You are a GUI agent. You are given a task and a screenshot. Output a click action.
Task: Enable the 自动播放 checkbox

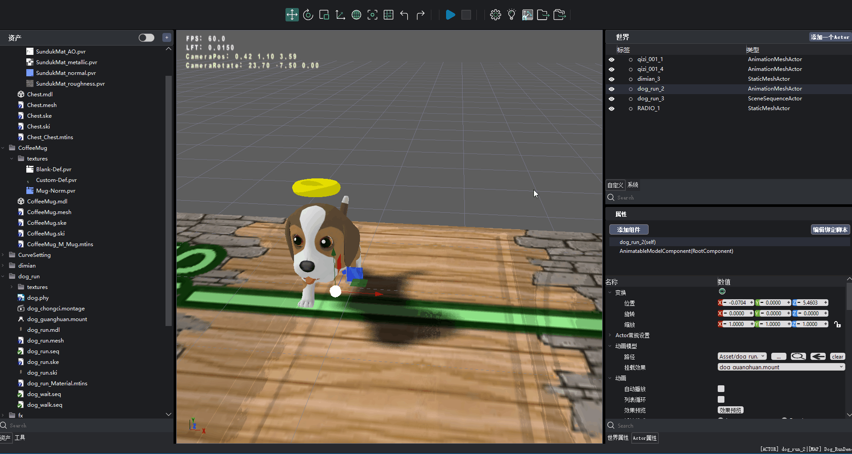coord(721,388)
